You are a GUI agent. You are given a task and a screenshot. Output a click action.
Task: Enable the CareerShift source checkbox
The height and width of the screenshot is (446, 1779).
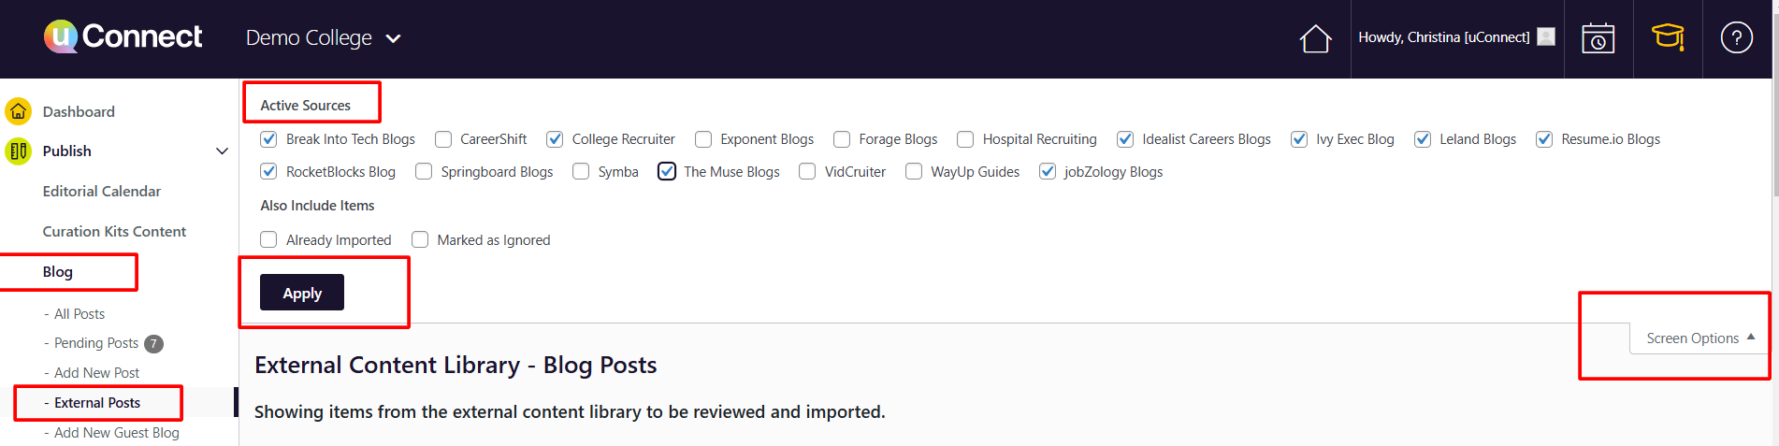pyautogui.click(x=443, y=139)
